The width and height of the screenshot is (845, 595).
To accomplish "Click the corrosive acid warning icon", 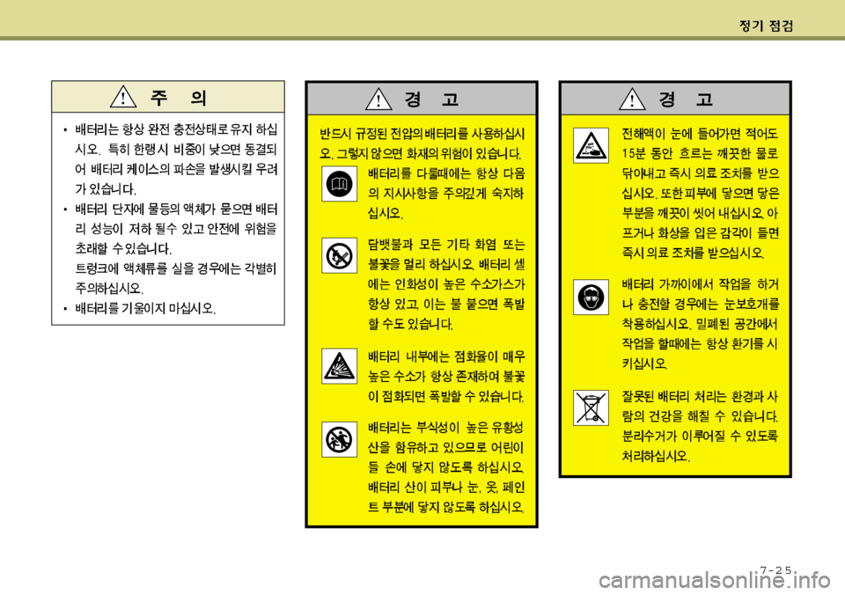I will (591, 145).
